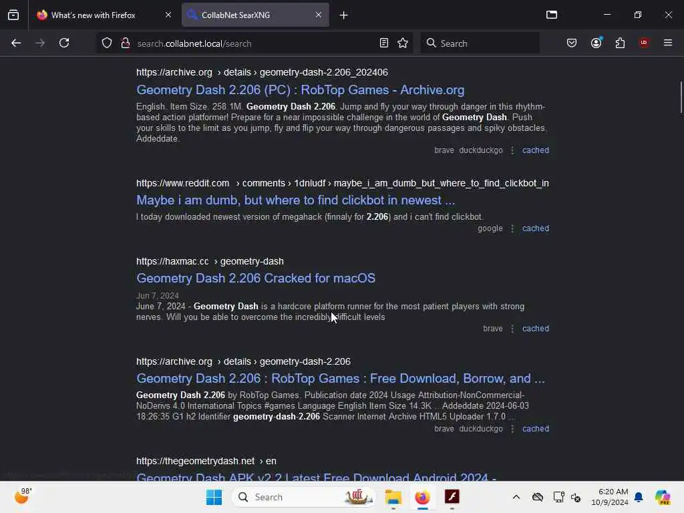This screenshot has width=684, height=513.
Task: Open the Firefox View icon near window controls
Action: [x=551, y=15]
